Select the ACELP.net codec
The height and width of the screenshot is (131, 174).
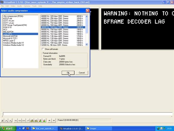tap(20, 19)
